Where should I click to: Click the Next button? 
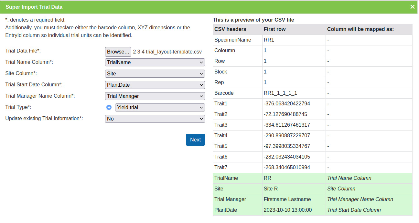click(x=195, y=140)
